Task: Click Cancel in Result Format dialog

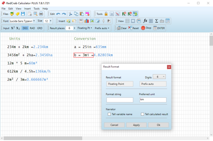Action: [114, 125]
